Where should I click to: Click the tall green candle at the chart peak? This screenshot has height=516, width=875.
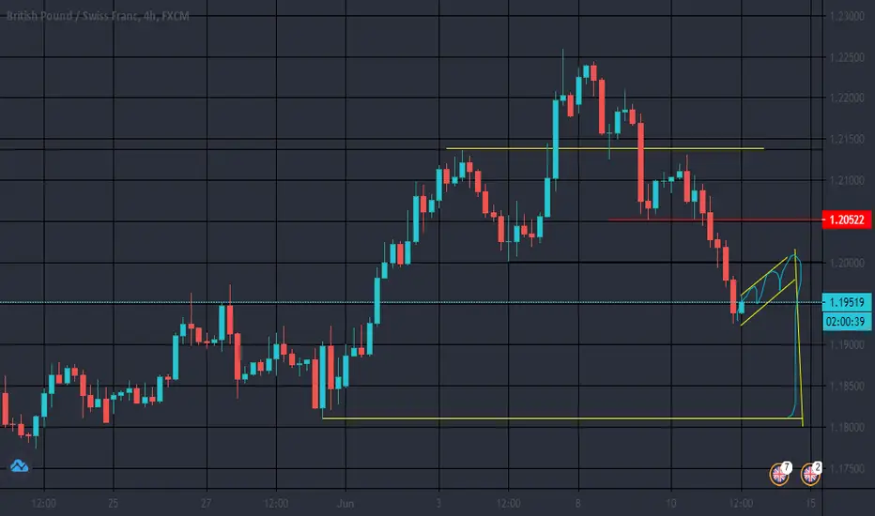coord(556,140)
